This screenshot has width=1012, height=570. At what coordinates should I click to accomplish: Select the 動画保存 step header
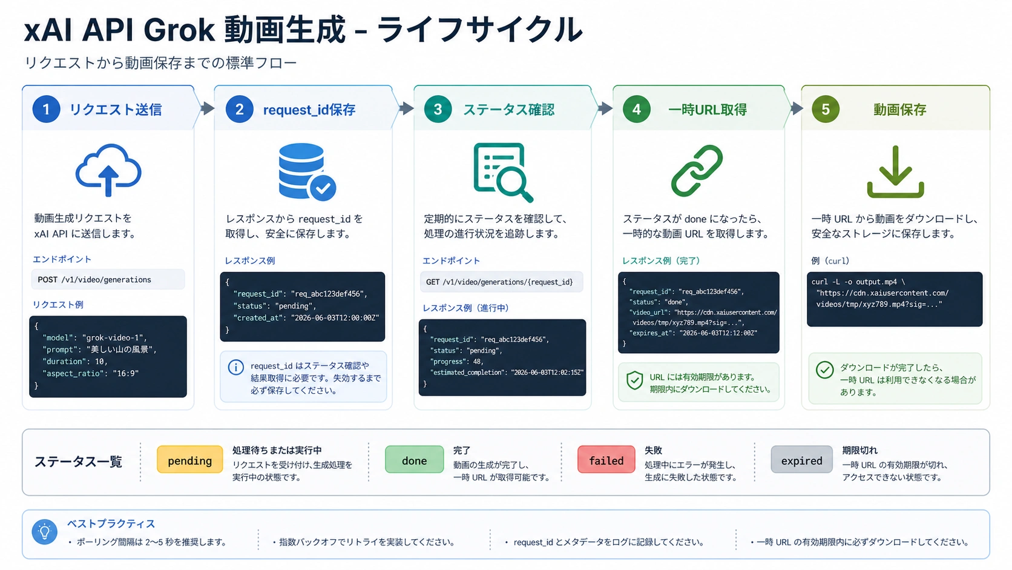tap(895, 109)
